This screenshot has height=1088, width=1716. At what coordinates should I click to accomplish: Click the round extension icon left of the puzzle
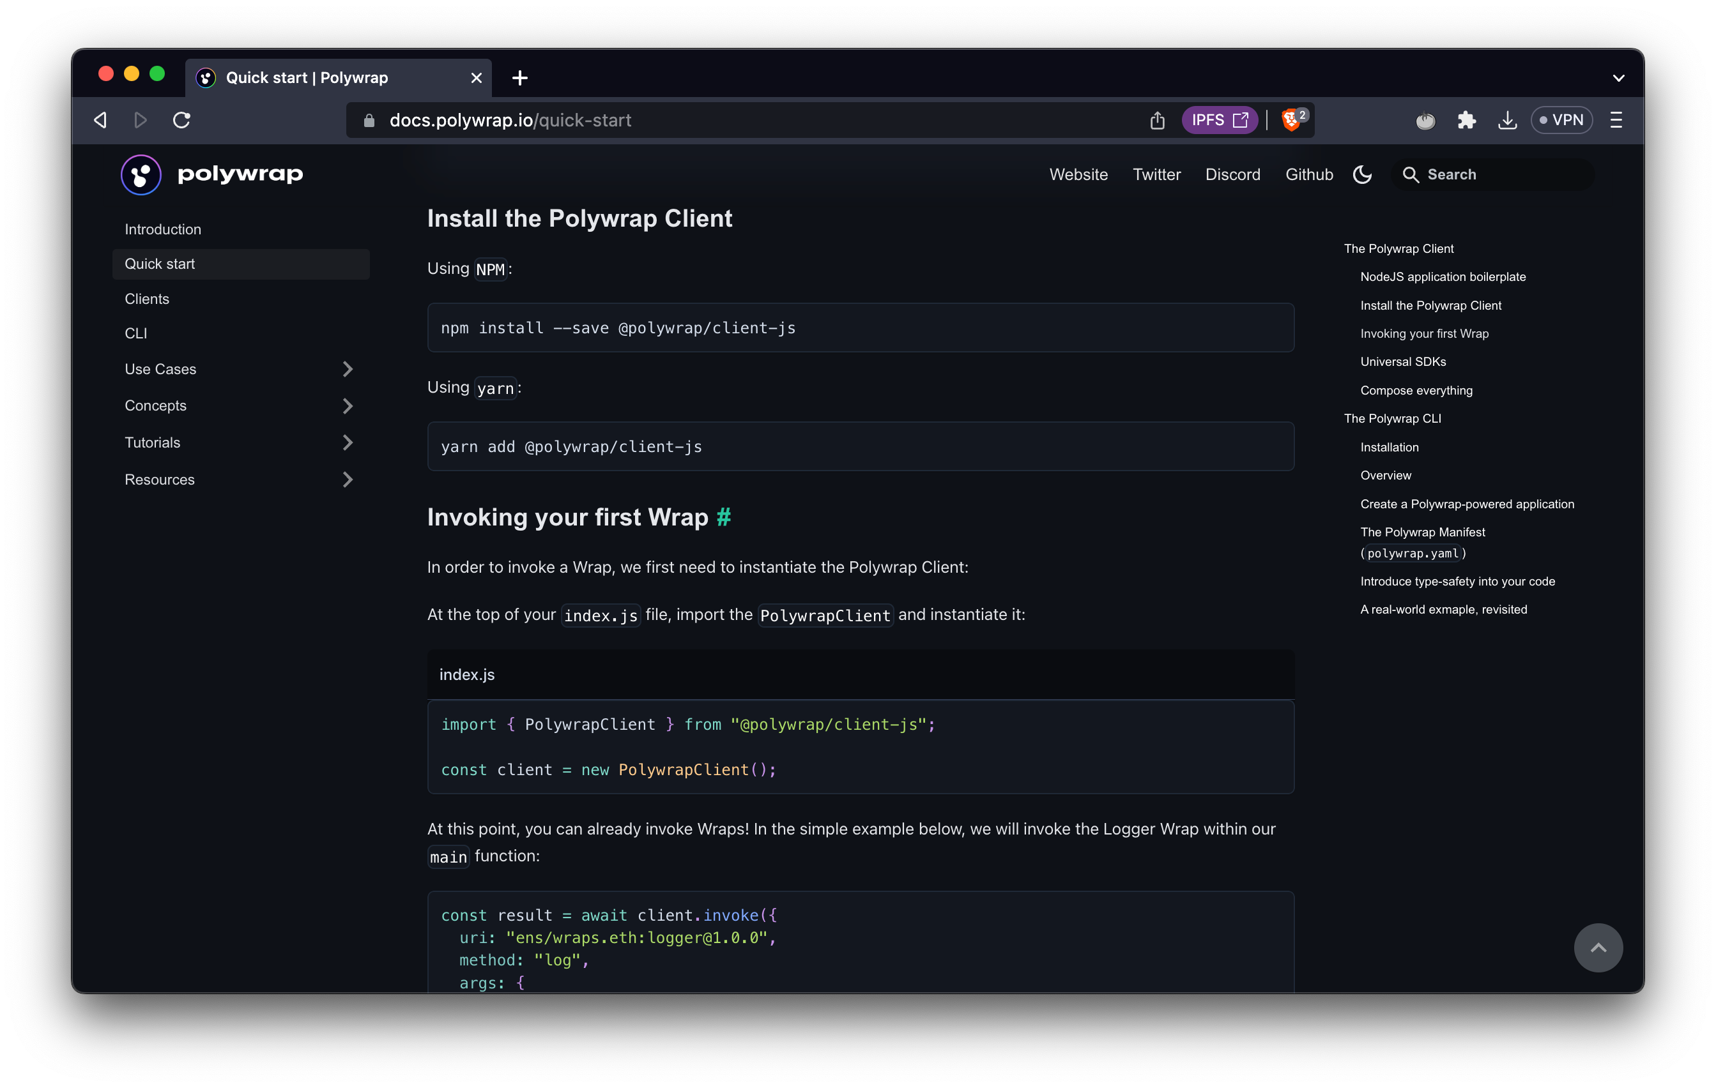[1425, 120]
